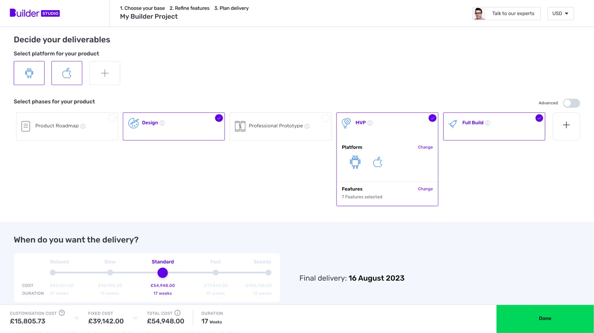Click the Design palette icon
The height and width of the screenshot is (333, 594).
pos(133,123)
